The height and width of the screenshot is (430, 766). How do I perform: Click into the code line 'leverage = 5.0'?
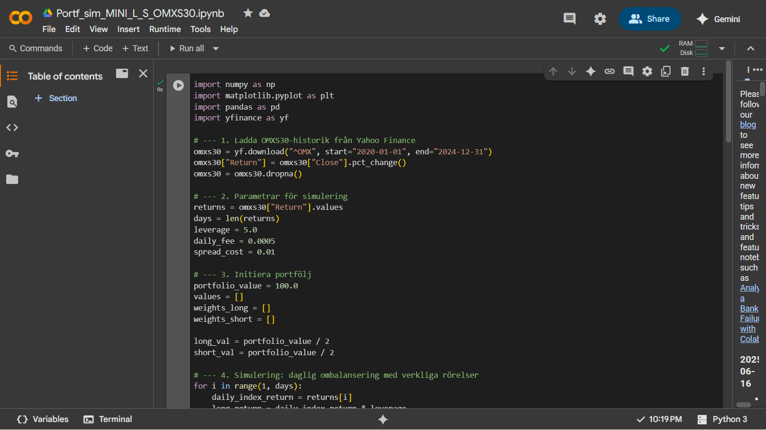pos(225,230)
